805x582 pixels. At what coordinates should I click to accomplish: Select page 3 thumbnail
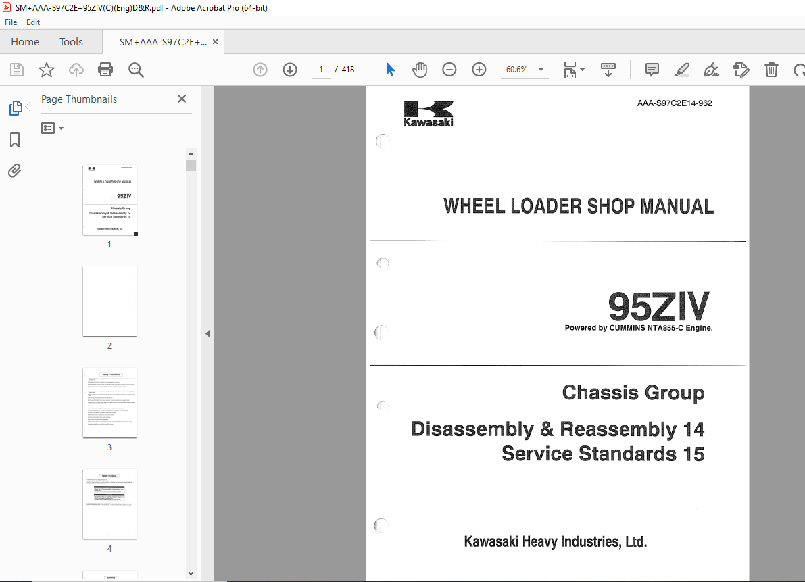point(110,403)
